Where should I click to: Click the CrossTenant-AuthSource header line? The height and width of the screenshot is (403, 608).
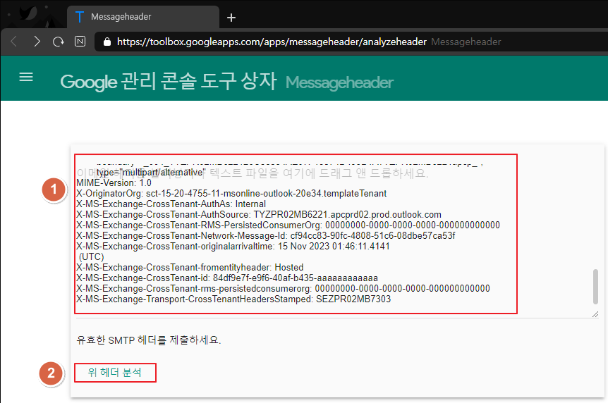click(x=259, y=215)
